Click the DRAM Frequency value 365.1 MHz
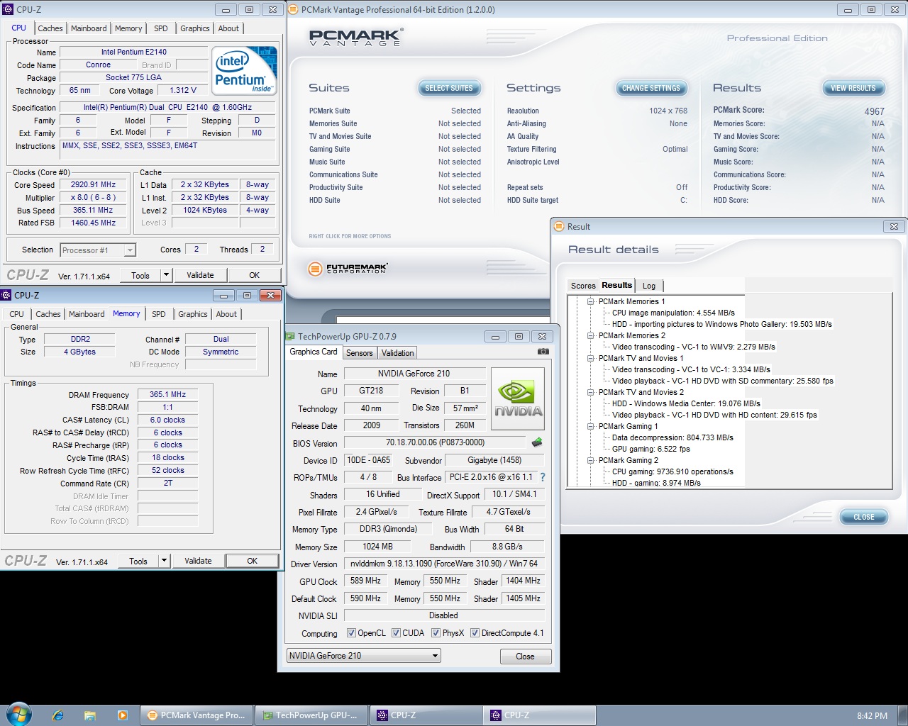This screenshot has height=726, width=908. point(167,394)
